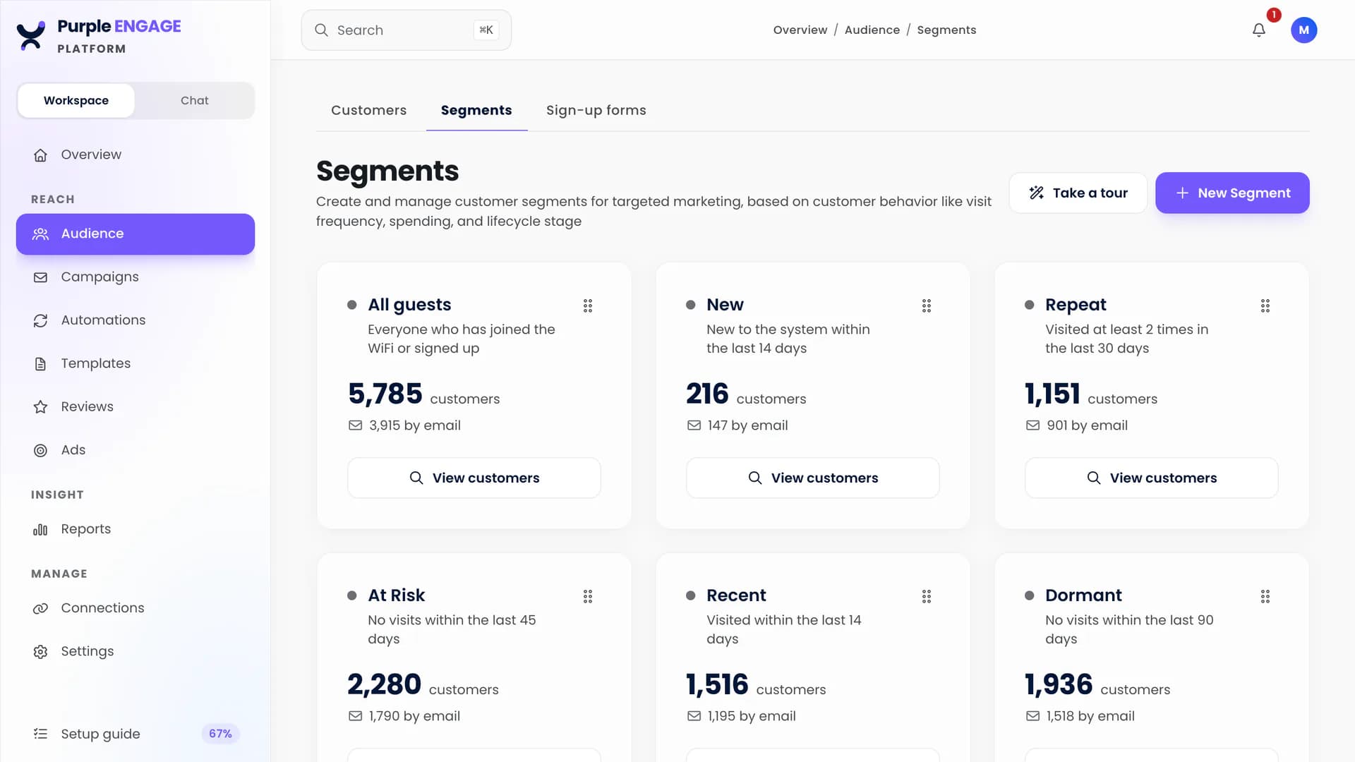
Task: Click the 5,785 customers count
Action: 423,394
